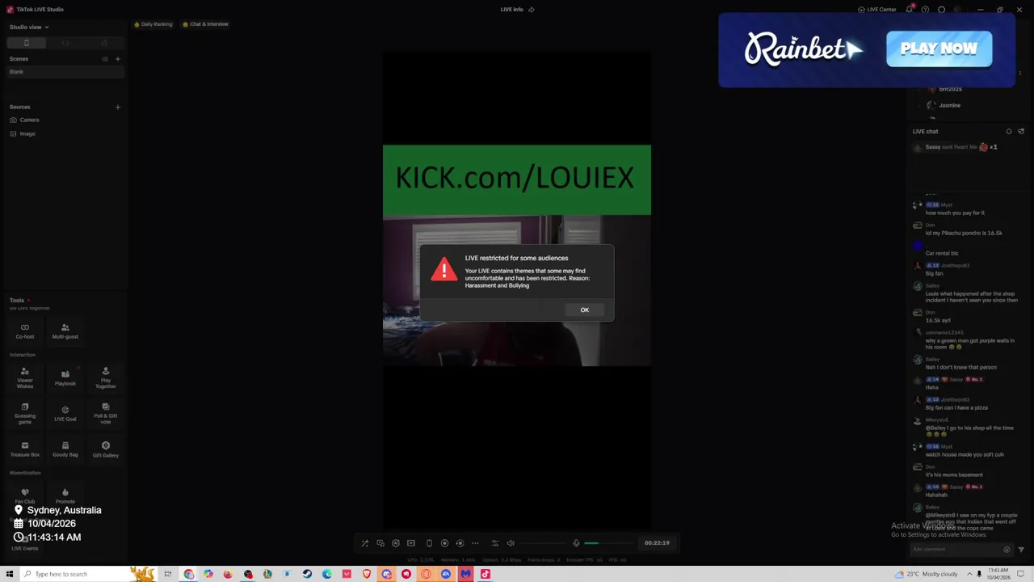
Task: Mute the microphone
Action: 576,543
